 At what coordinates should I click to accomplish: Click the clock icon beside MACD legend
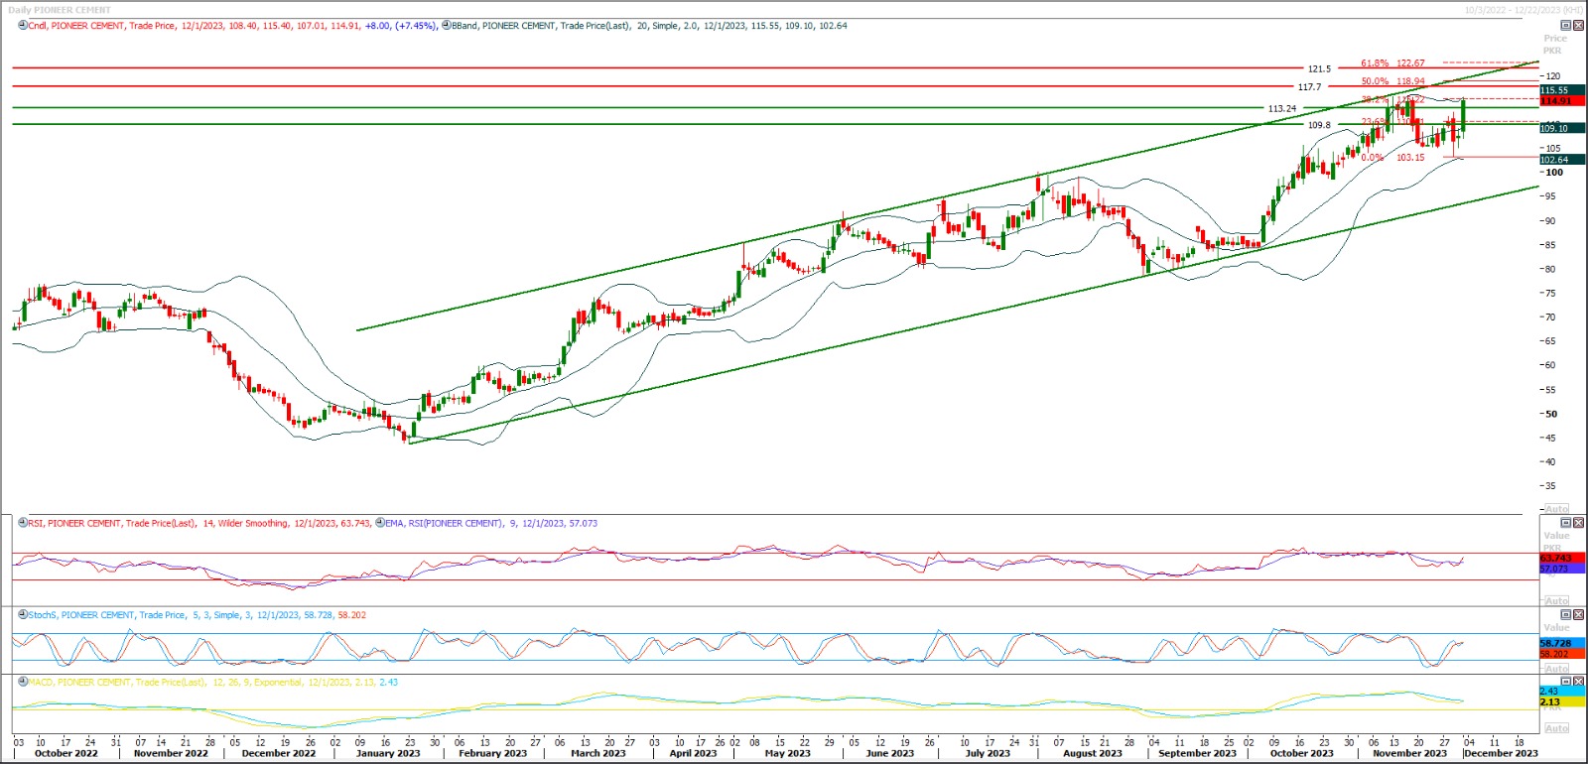click(x=22, y=683)
